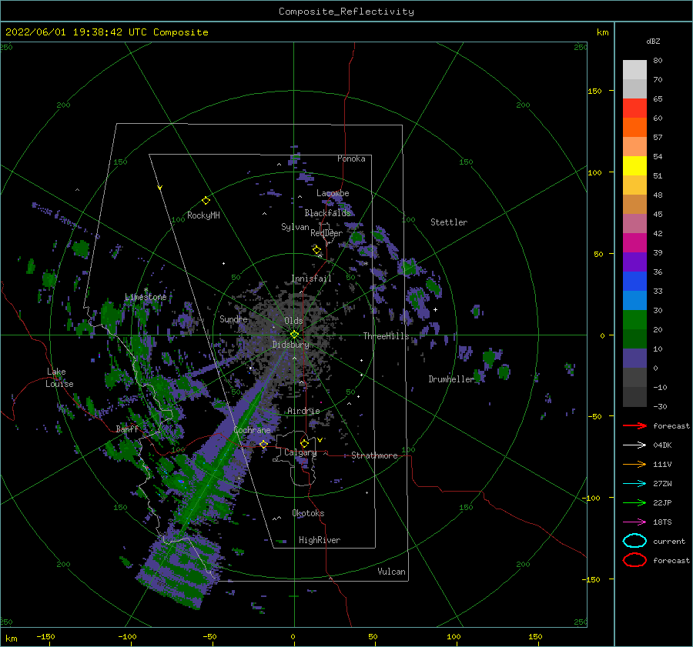Viewport: 693px width, 647px height.
Task: Click the Innisfail label
Action: coord(311,278)
